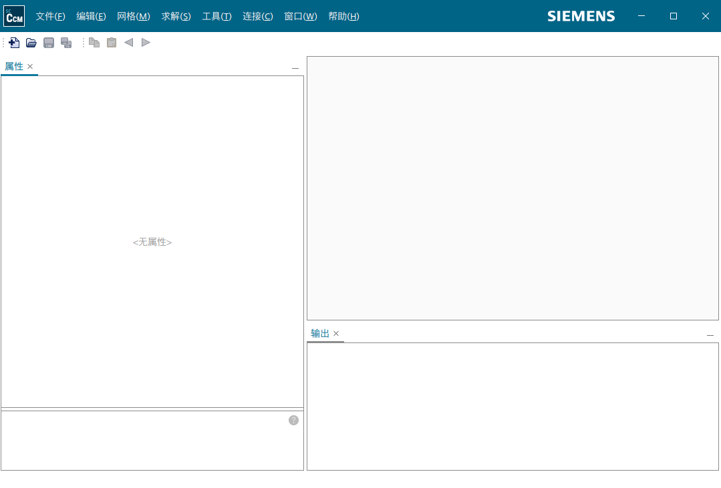Viewport: 721px width, 488px height.
Task: Open the 编辑(E) menu
Action: click(91, 16)
